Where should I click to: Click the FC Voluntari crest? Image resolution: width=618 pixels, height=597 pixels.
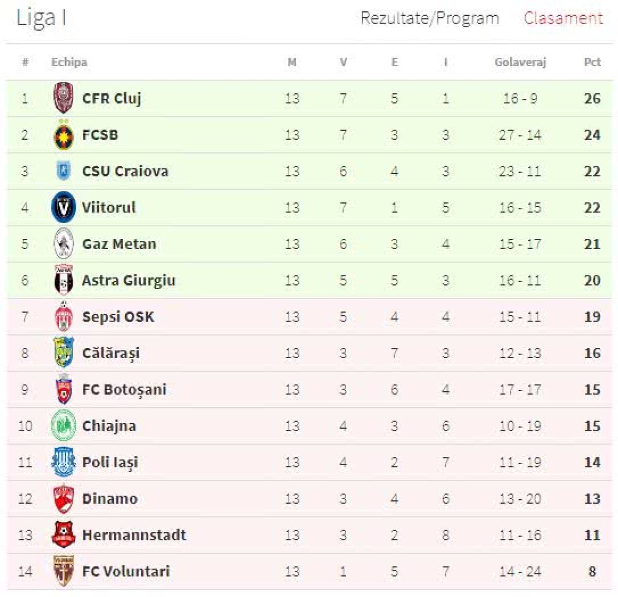tap(63, 571)
